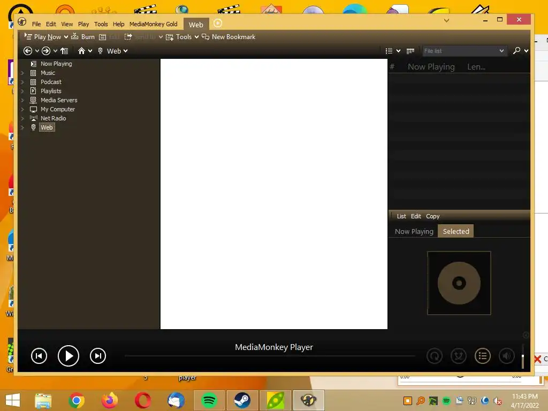Click the greyed Edit properties toolbar icon
Screen dimensions: 548x411
pyautogui.click(x=102, y=37)
